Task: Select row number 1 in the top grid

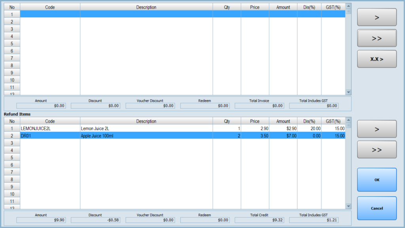Action: [12, 14]
